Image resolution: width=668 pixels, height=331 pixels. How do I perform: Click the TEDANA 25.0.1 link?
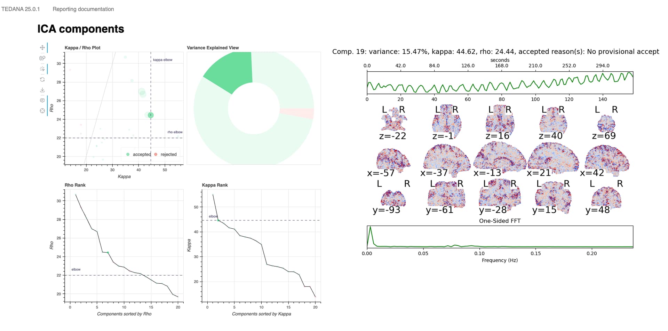click(x=21, y=9)
